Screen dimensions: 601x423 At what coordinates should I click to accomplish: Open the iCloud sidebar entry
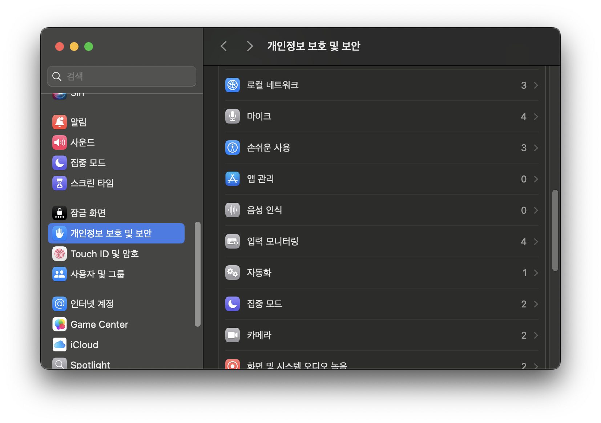click(x=116, y=345)
